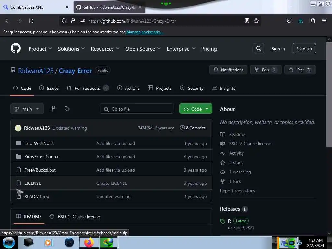
Task: Open the tags icon beside branches
Action: [x=67, y=109]
